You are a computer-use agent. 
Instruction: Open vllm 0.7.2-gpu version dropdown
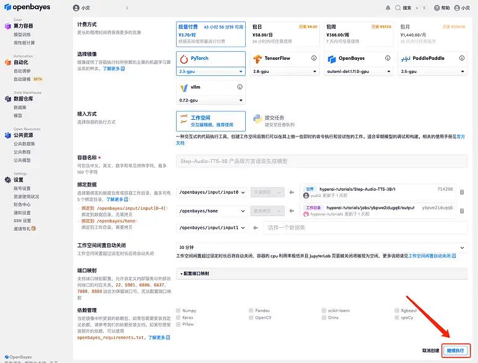[211, 100]
